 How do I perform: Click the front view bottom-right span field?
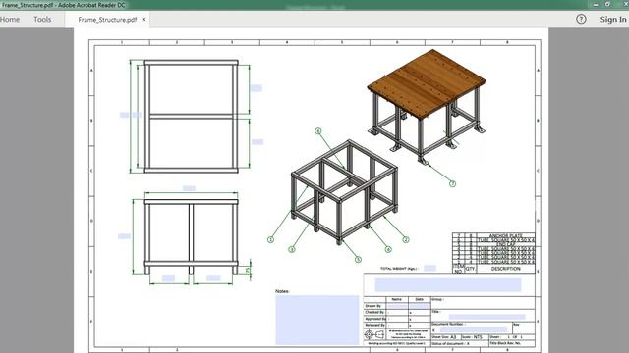click(x=213, y=277)
